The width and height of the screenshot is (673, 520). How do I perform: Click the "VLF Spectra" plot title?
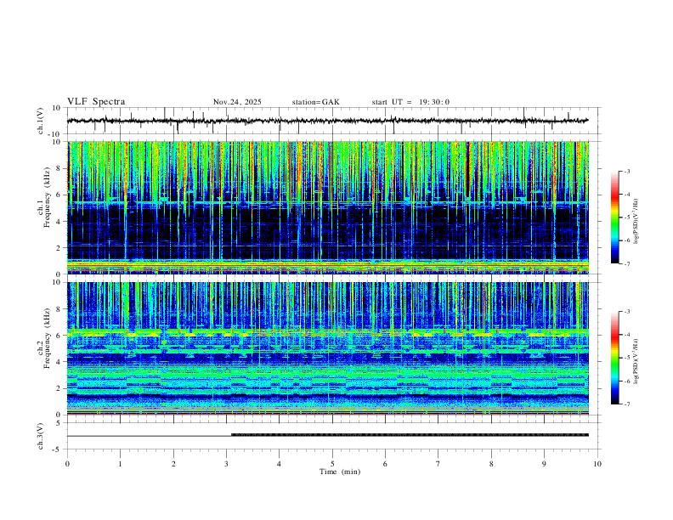click(96, 102)
